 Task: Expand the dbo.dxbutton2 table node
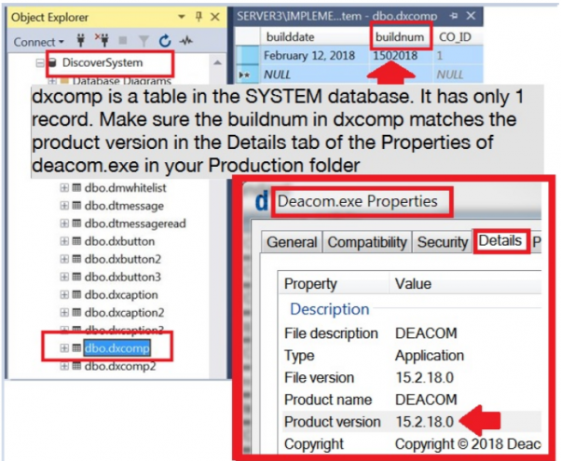click(64, 259)
